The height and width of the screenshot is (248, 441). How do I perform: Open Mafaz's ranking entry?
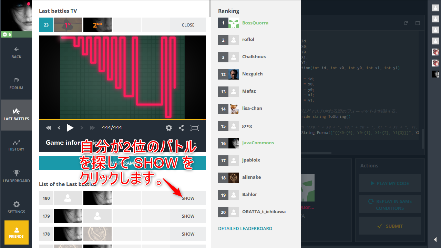249,91
